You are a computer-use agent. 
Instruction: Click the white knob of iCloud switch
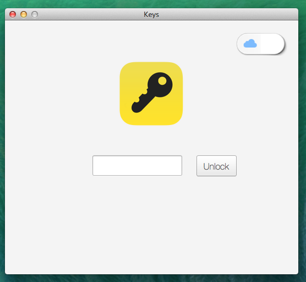272,44
